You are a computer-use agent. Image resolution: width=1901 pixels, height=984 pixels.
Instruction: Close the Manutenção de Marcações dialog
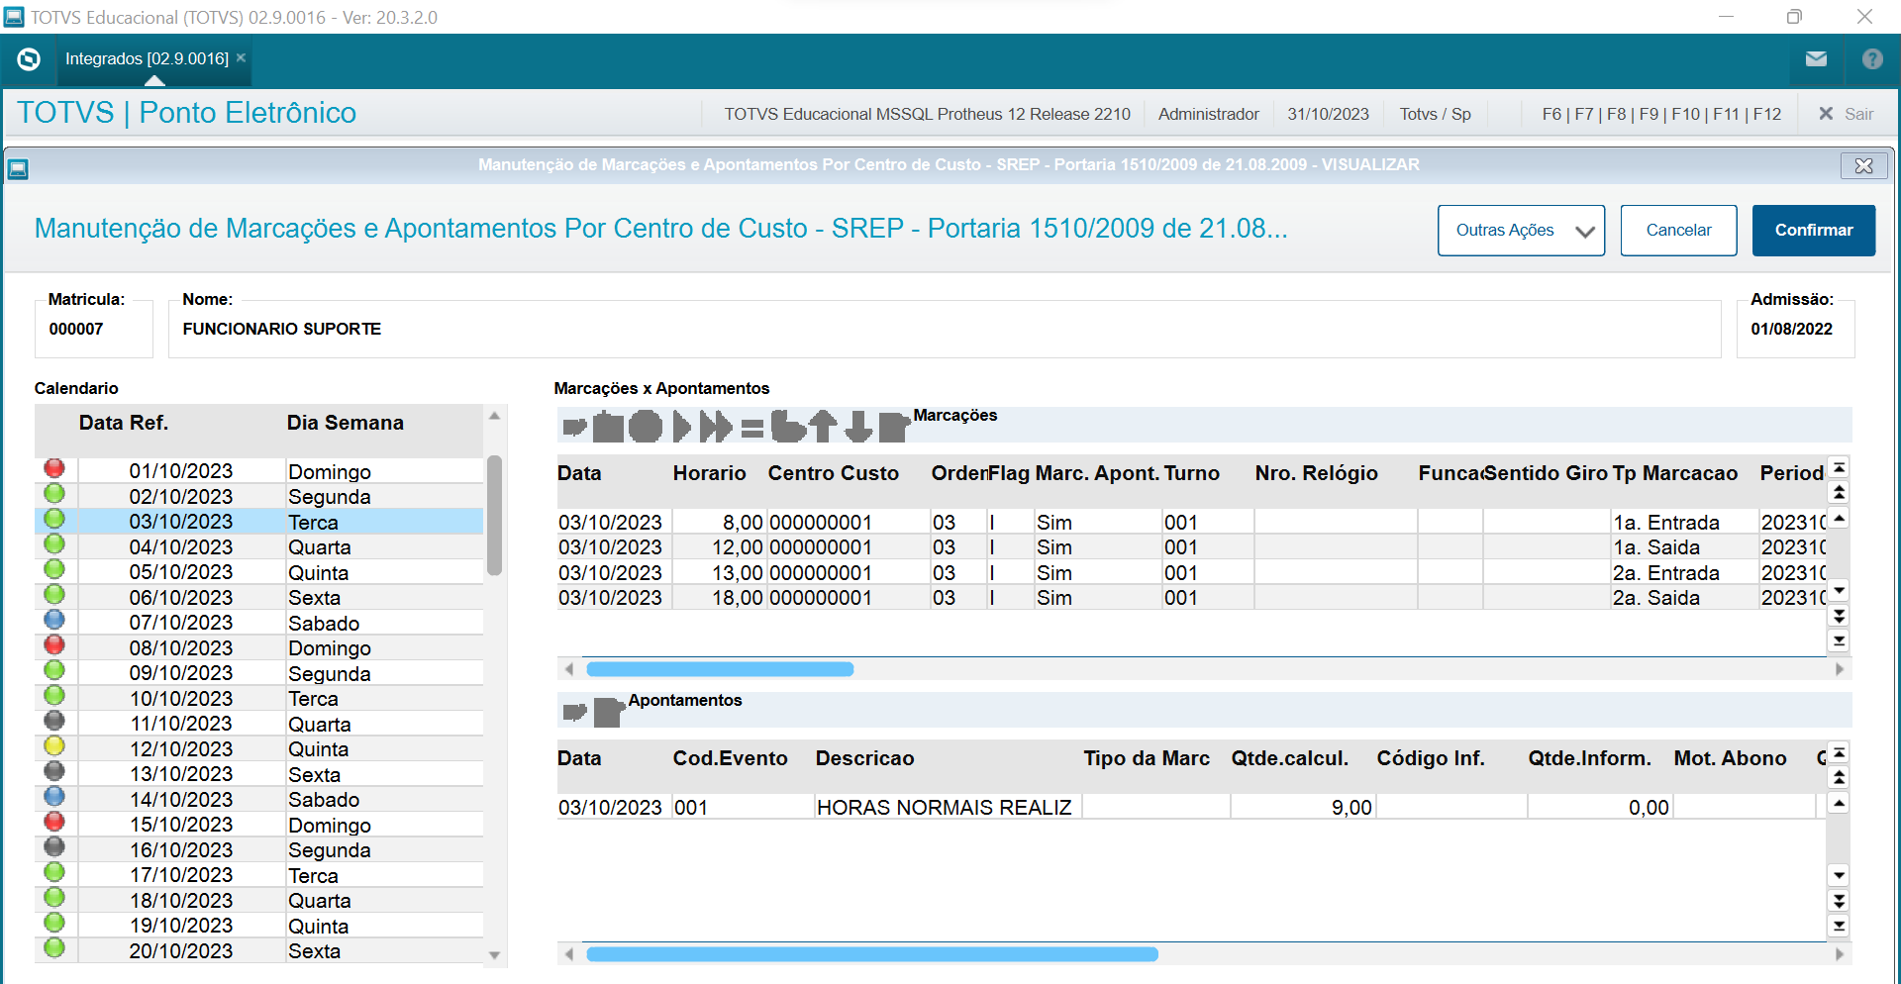(x=1863, y=165)
